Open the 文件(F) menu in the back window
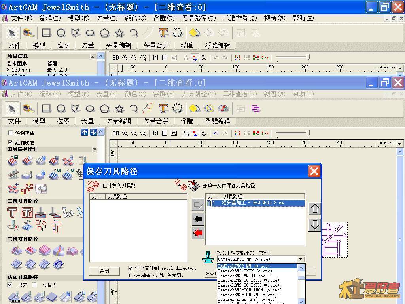Image resolution: width=405 pixels, height=304 pixels. pyautogui.click(x=21, y=18)
